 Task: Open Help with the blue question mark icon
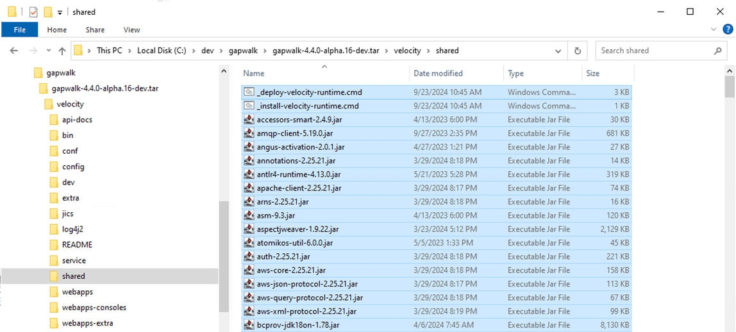[x=728, y=29]
